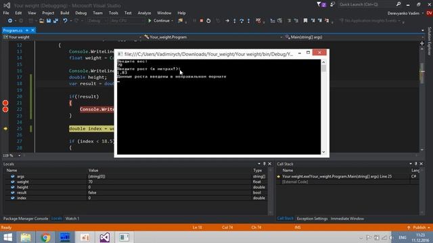
Task: Switch to the Watch 1 tab
Action: pyautogui.click(x=72, y=219)
